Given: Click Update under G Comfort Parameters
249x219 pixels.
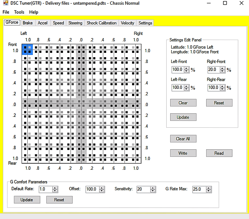Looking at the screenshot, I should point(27,200).
